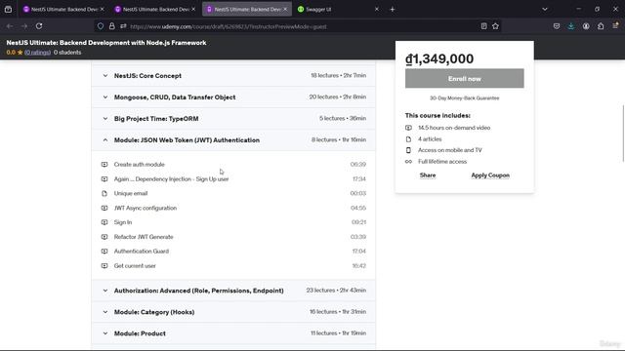
Task: Open the extensions puzzle icon
Action: tap(601, 26)
